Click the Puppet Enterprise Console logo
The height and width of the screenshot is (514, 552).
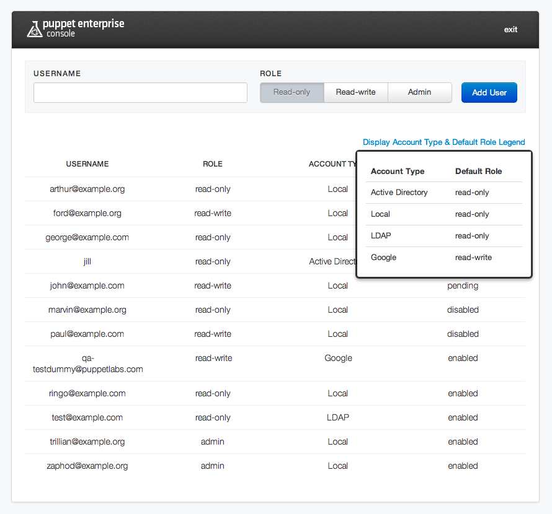tap(75, 28)
